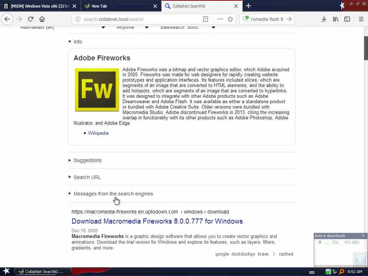
Task: Click the star icon in title bar
Action: click(x=342, y=6)
